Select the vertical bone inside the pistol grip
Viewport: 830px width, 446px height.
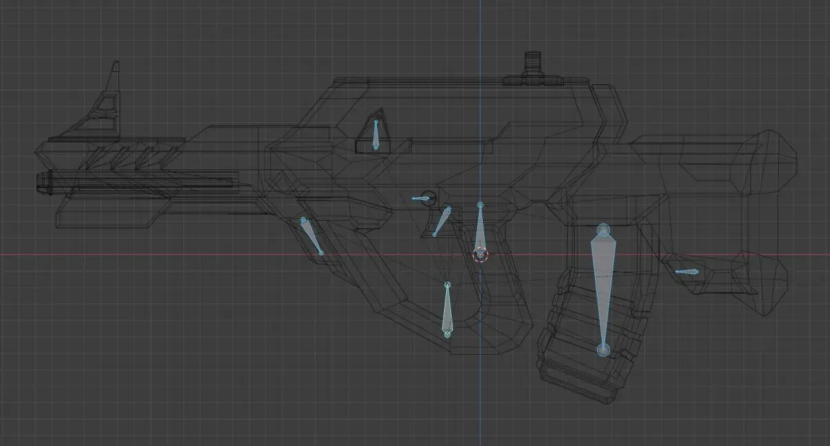(448, 309)
